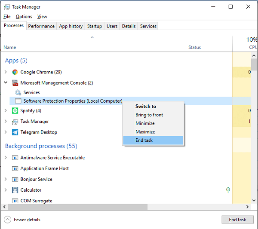Click the Microsoft Management Console toolbox icon
This screenshot has width=258, height=229.
tap(15, 83)
